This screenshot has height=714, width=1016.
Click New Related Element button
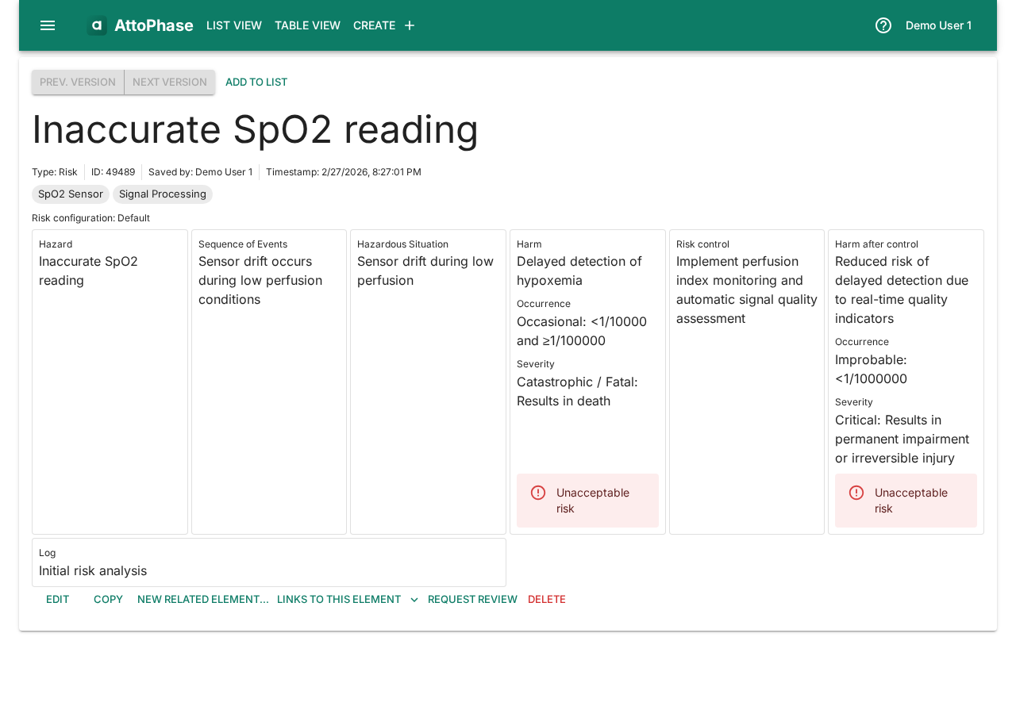pos(202,600)
